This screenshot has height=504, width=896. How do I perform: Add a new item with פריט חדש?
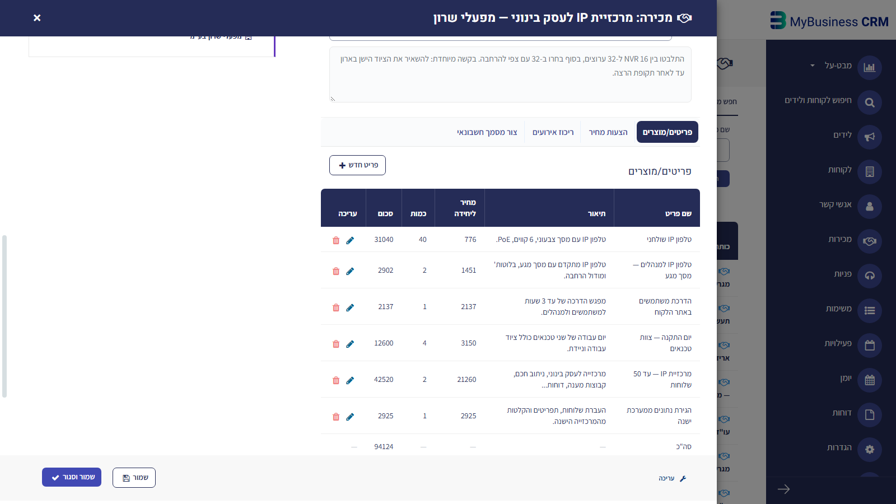click(357, 165)
